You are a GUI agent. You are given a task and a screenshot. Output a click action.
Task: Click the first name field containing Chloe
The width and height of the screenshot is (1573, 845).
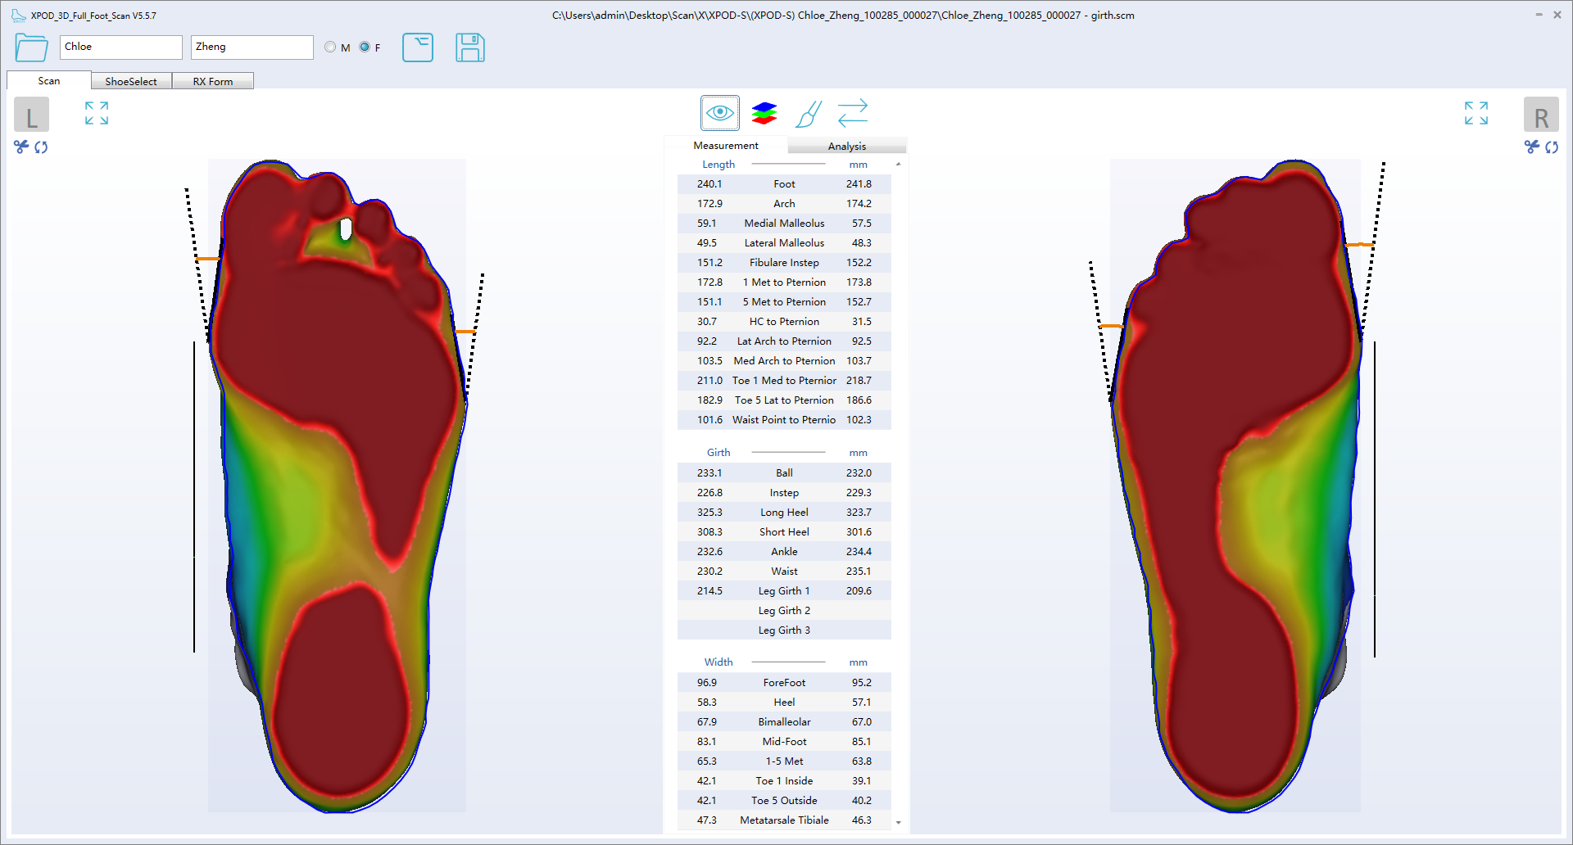(120, 47)
